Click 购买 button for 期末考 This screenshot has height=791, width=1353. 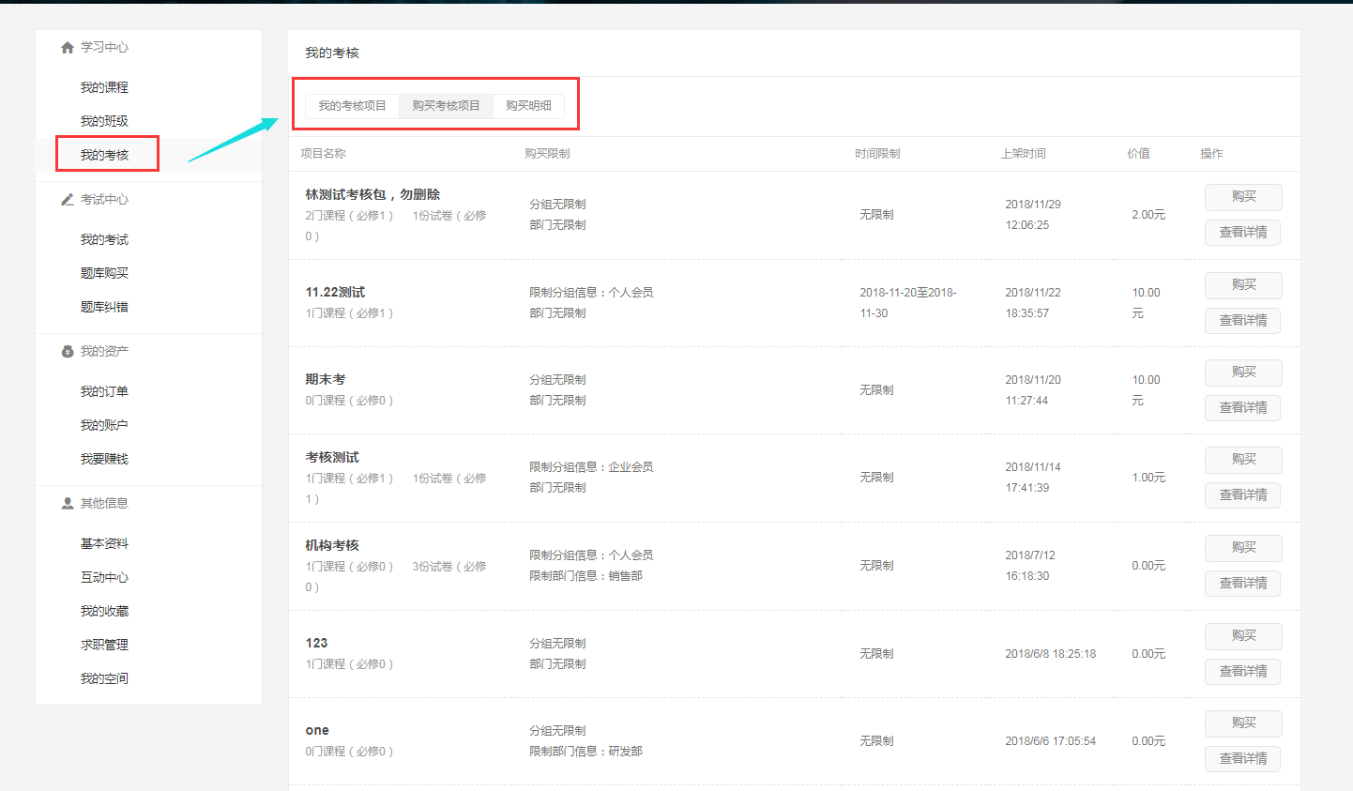point(1243,373)
